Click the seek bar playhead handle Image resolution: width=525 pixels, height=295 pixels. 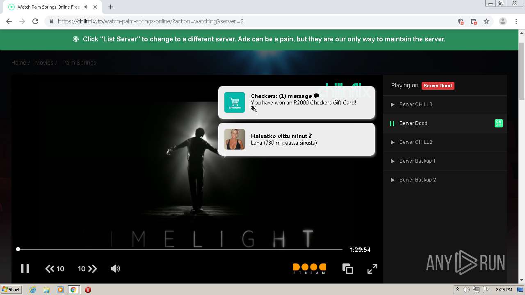coord(18,249)
